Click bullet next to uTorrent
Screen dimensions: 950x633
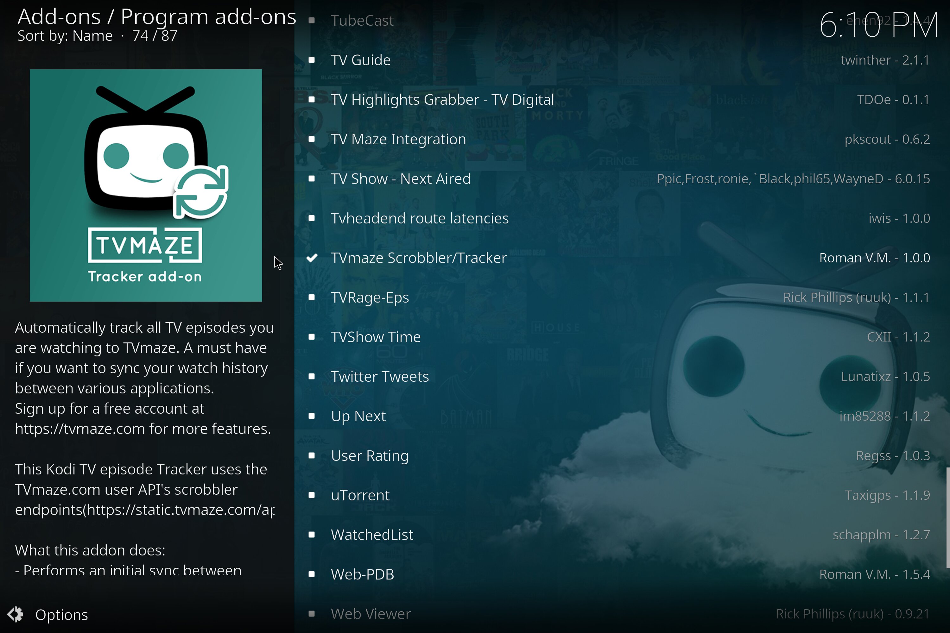[x=312, y=495]
